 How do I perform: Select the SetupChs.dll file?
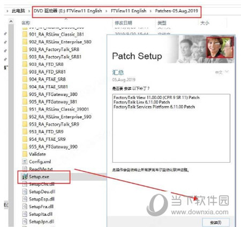[41, 184]
